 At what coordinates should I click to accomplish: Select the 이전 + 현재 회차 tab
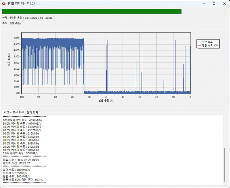click(14, 112)
